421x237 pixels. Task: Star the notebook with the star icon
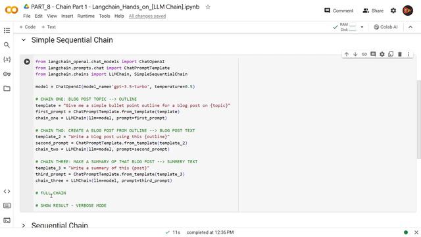(208, 7)
